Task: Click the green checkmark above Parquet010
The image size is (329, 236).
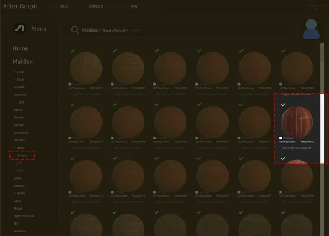Action: pyautogui.click(x=199, y=105)
